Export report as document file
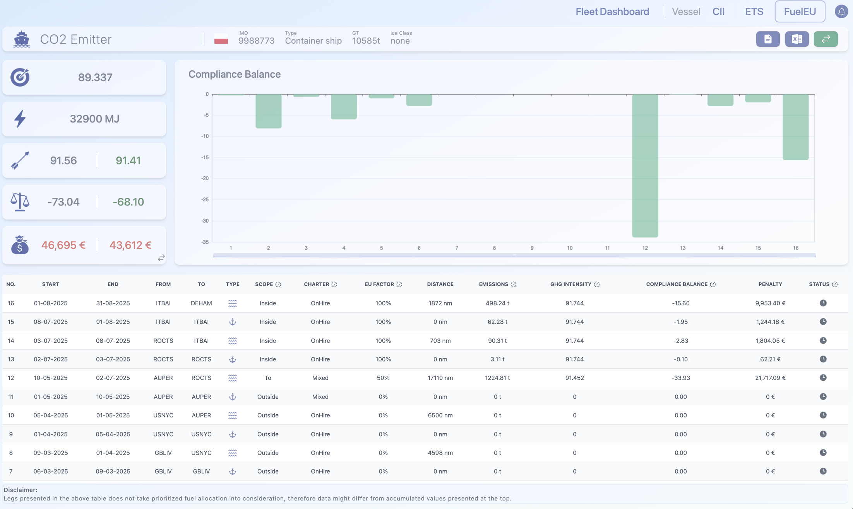 click(x=768, y=39)
